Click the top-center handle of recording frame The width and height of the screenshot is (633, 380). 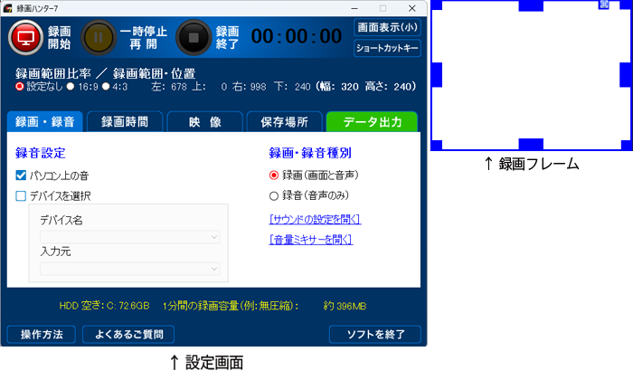pos(531,5)
